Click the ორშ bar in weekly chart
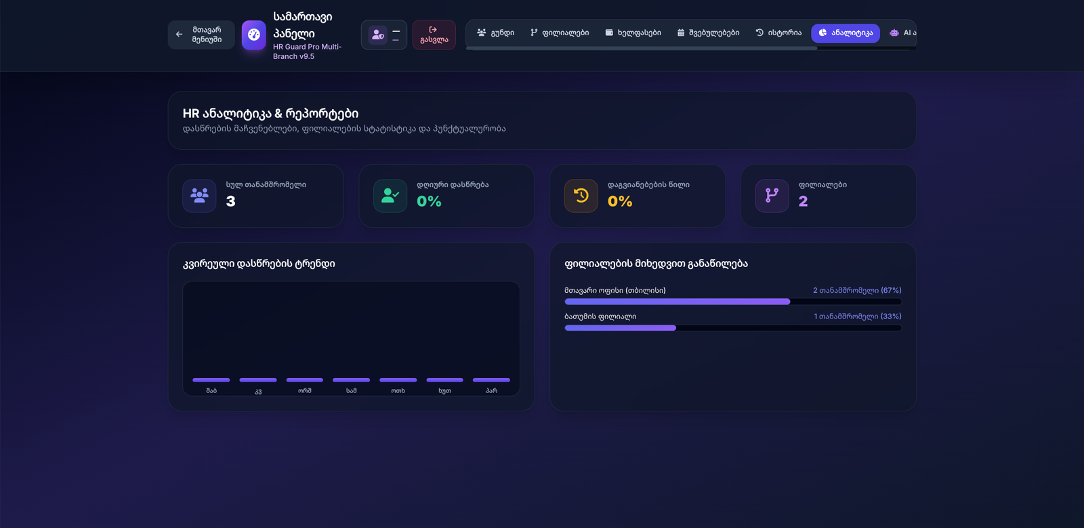Image resolution: width=1084 pixels, height=528 pixels. (305, 380)
